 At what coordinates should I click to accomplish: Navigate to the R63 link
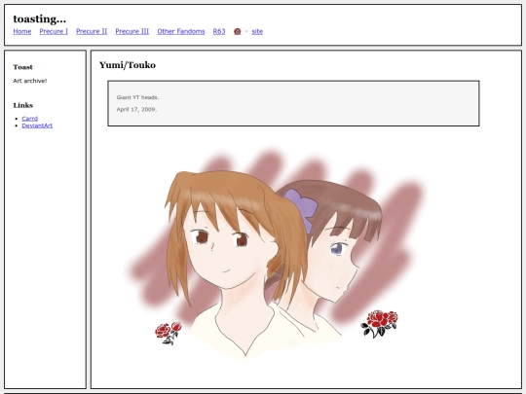click(x=219, y=31)
